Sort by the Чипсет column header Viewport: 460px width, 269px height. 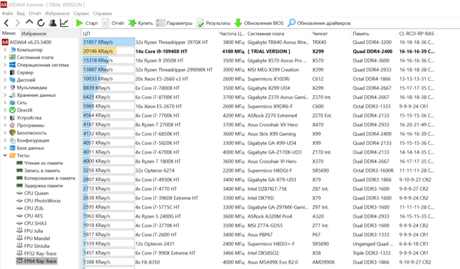tap(331, 33)
